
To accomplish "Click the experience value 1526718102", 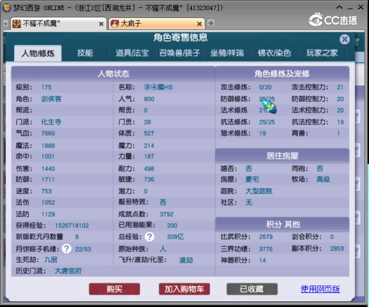I will [x=72, y=226].
